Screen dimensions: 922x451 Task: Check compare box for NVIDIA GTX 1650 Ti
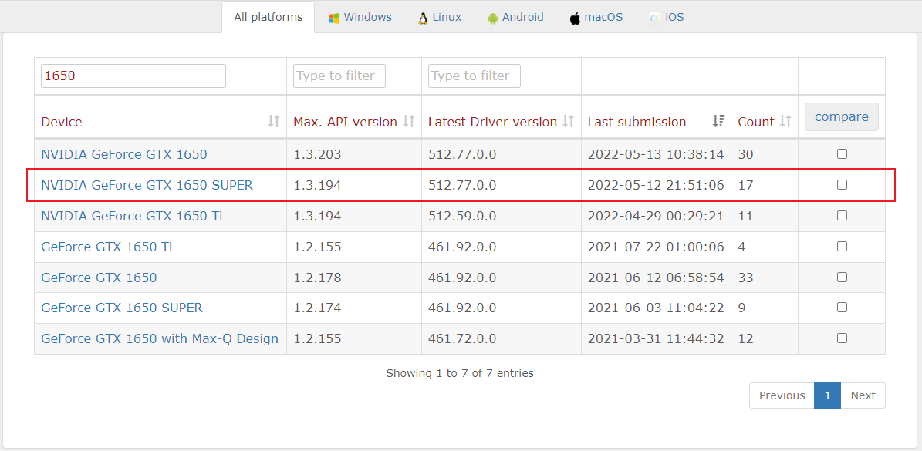[842, 216]
